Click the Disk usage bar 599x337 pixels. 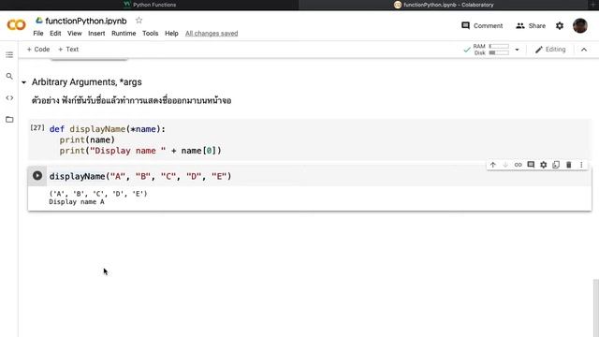(x=499, y=52)
